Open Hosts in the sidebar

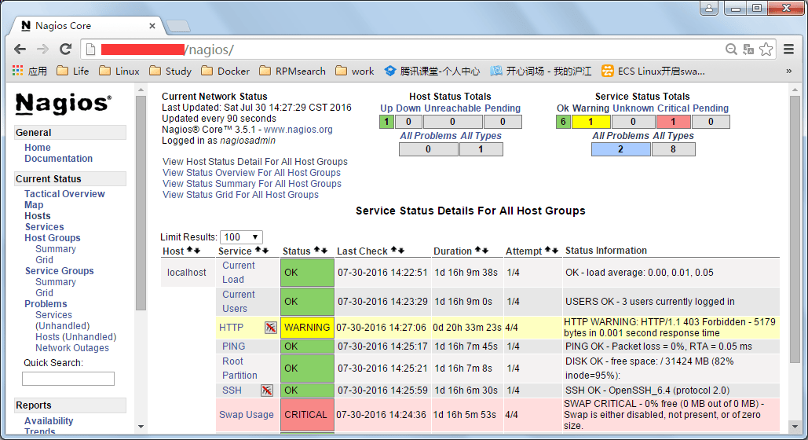tap(38, 216)
